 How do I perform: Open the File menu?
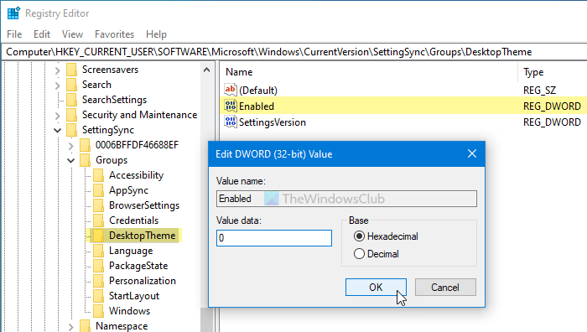[x=14, y=34]
